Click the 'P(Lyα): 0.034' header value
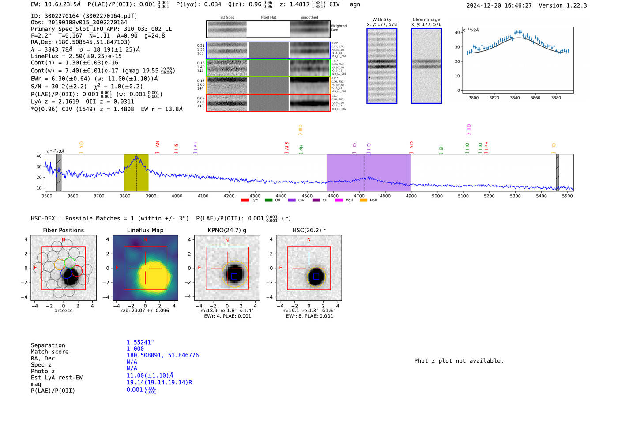Screen dimensions: 618x421 coord(199,4)
